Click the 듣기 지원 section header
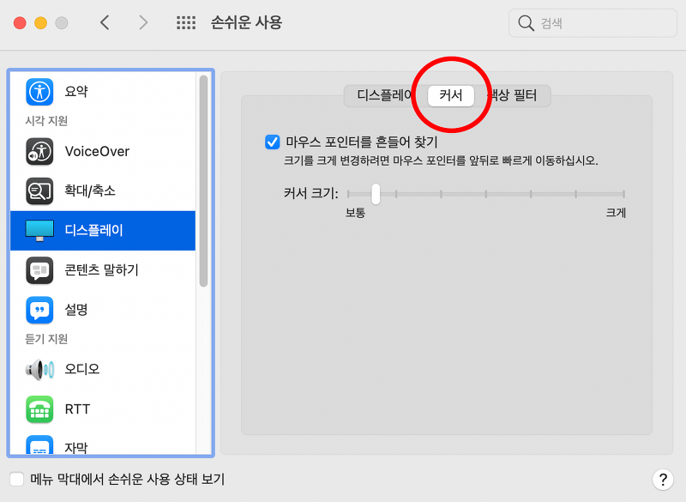The width and height of the screenshot is (686, 502). click(46, 339)
